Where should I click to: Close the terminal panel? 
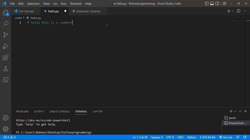pyautogui.click(x=245, y=111)
